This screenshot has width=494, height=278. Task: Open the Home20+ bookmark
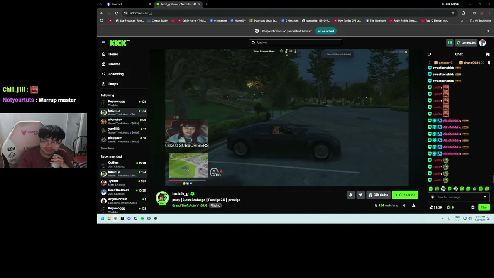[238, 21]
